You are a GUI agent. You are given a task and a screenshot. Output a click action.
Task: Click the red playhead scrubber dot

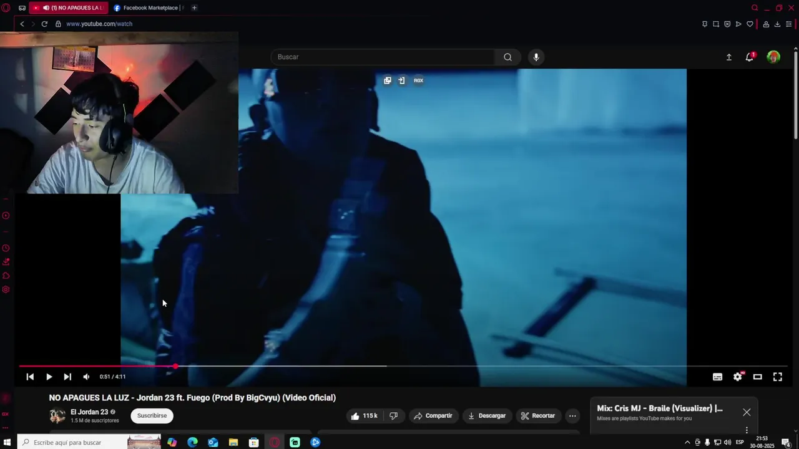click(x=175, y=366)
